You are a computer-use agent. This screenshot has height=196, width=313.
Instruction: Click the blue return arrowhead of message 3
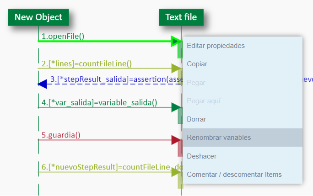pos(42,84)
